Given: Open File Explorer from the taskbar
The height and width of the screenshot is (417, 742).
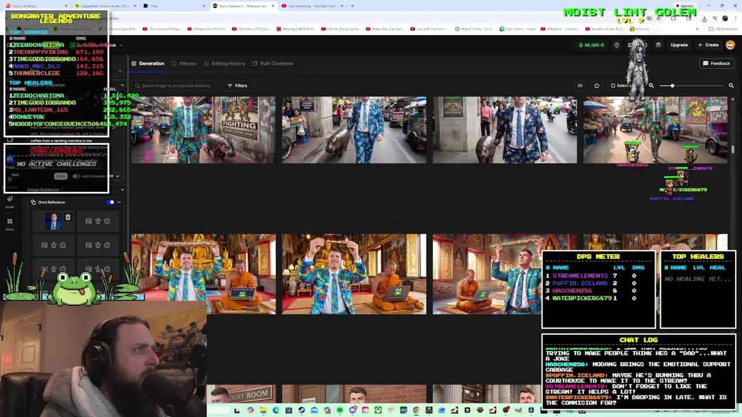Looking at the screenshot, I should click(263, 411).
